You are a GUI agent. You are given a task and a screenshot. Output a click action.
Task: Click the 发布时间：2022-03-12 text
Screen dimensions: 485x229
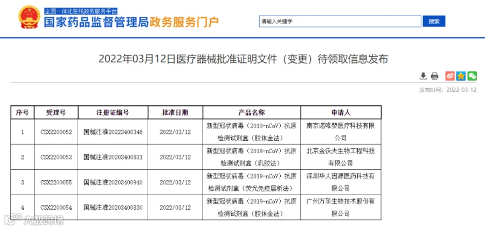coord(448,90)
